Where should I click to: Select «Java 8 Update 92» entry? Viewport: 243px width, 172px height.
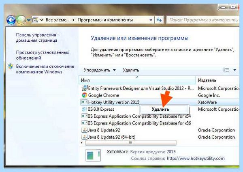coord(104,130)
